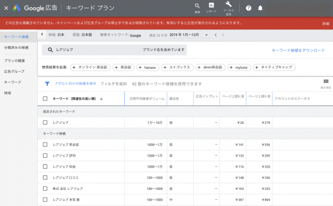Click the 詳細 link in the red banner
Viewport: 333px width, 206px height.
[x=326, y=23]
